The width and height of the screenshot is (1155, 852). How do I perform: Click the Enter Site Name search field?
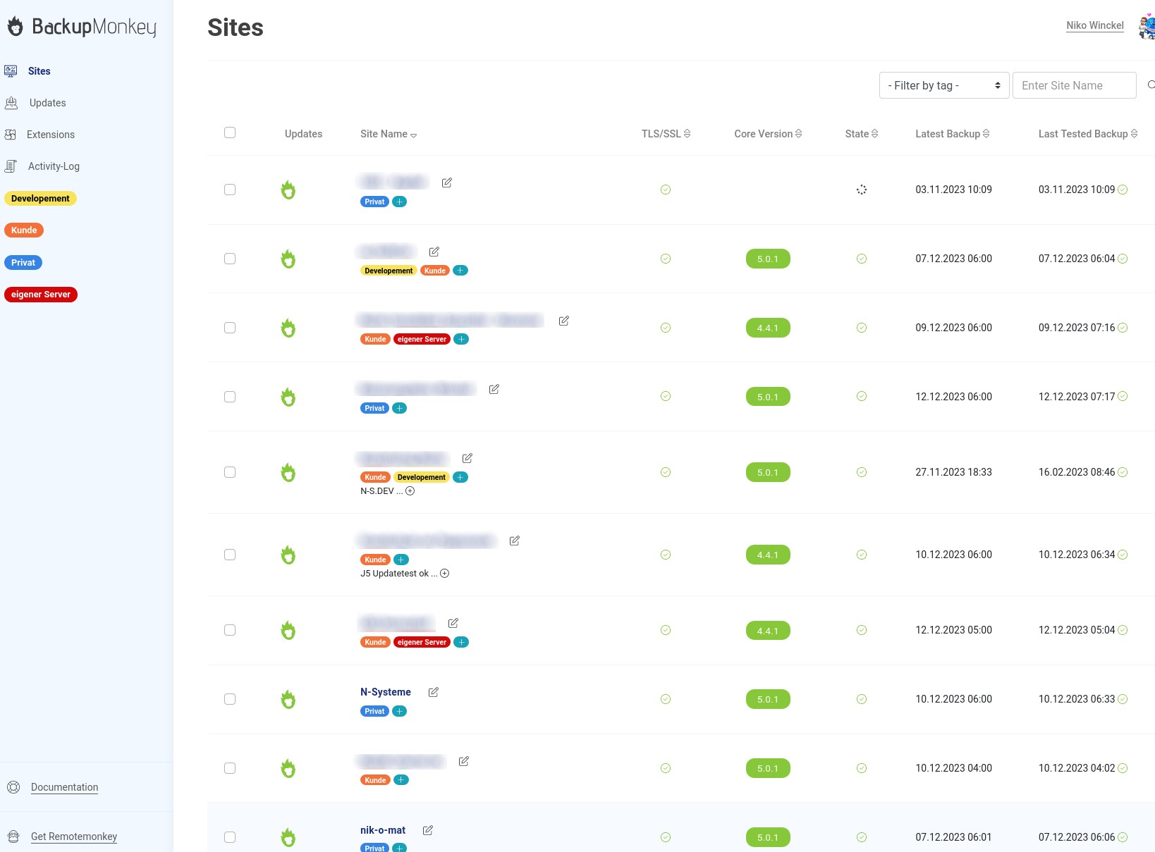(x=1073, y=85)
